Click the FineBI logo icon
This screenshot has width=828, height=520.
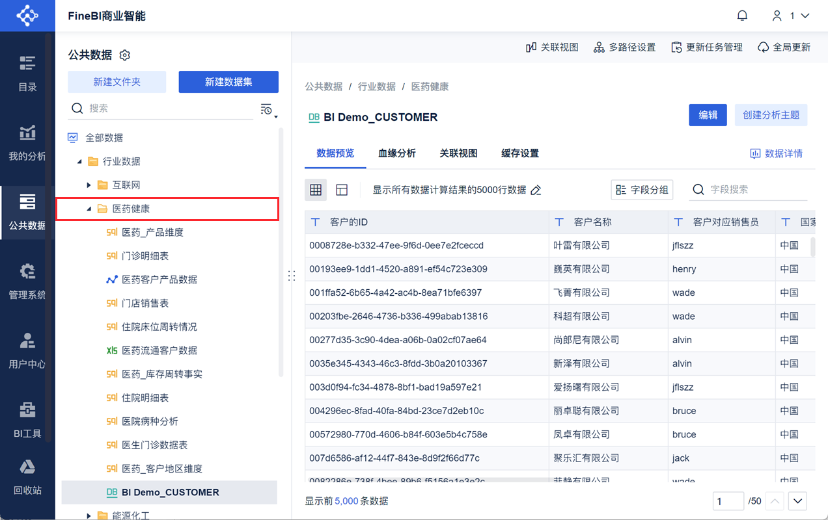pos(27,16)
